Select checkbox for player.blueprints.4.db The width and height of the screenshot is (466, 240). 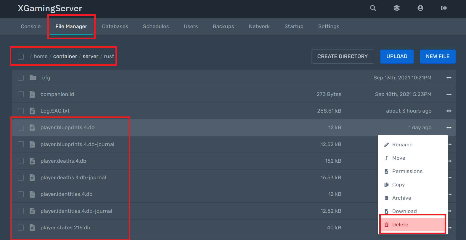pos(21,127)
